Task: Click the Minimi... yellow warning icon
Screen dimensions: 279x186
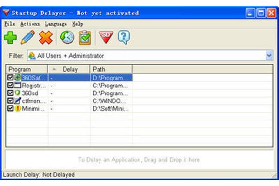Action: point(18,108)
